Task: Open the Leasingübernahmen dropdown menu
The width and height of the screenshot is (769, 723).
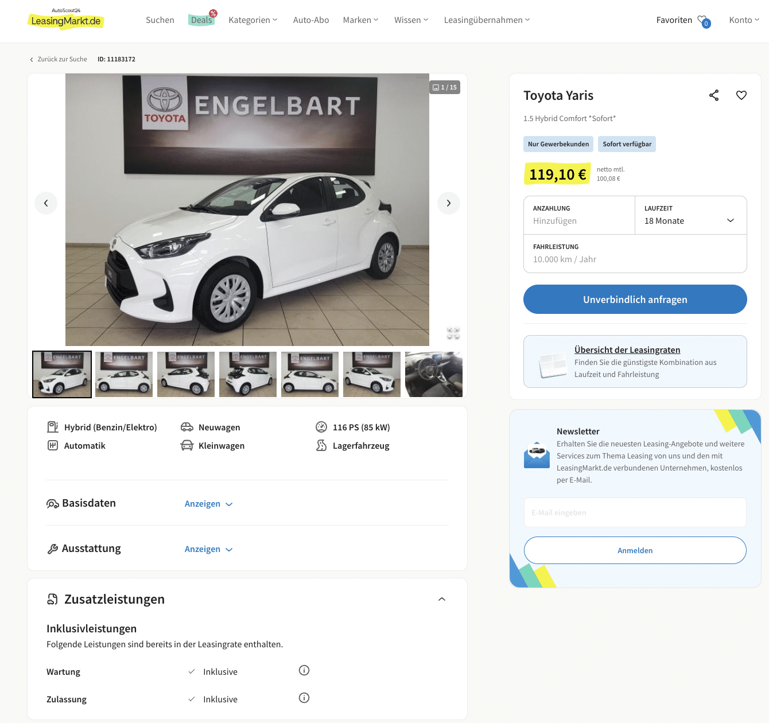Action: (487, 20)
